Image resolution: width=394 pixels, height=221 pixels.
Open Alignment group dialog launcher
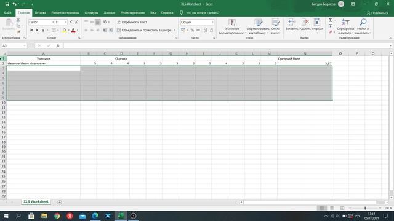[x=177, y=38]
